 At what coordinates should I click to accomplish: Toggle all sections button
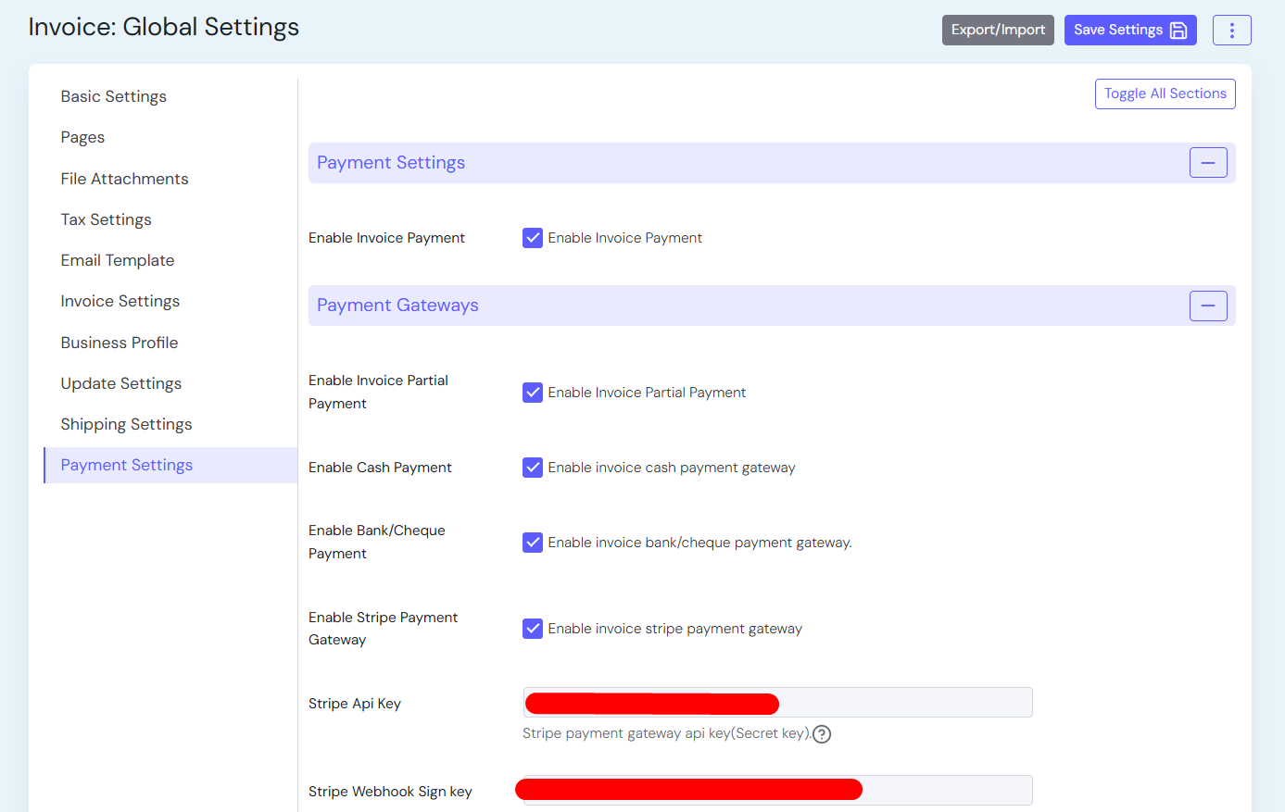[x=1165, y=94]
